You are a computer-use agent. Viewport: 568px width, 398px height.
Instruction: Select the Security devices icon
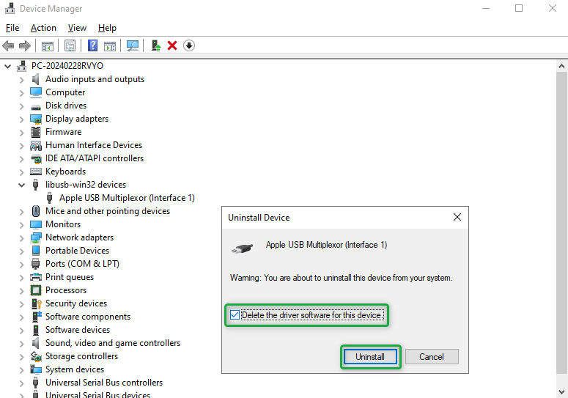click(x=36, y=303)
